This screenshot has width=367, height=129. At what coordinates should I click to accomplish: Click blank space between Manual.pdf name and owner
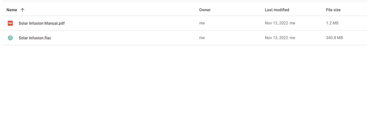coord(131,23)
